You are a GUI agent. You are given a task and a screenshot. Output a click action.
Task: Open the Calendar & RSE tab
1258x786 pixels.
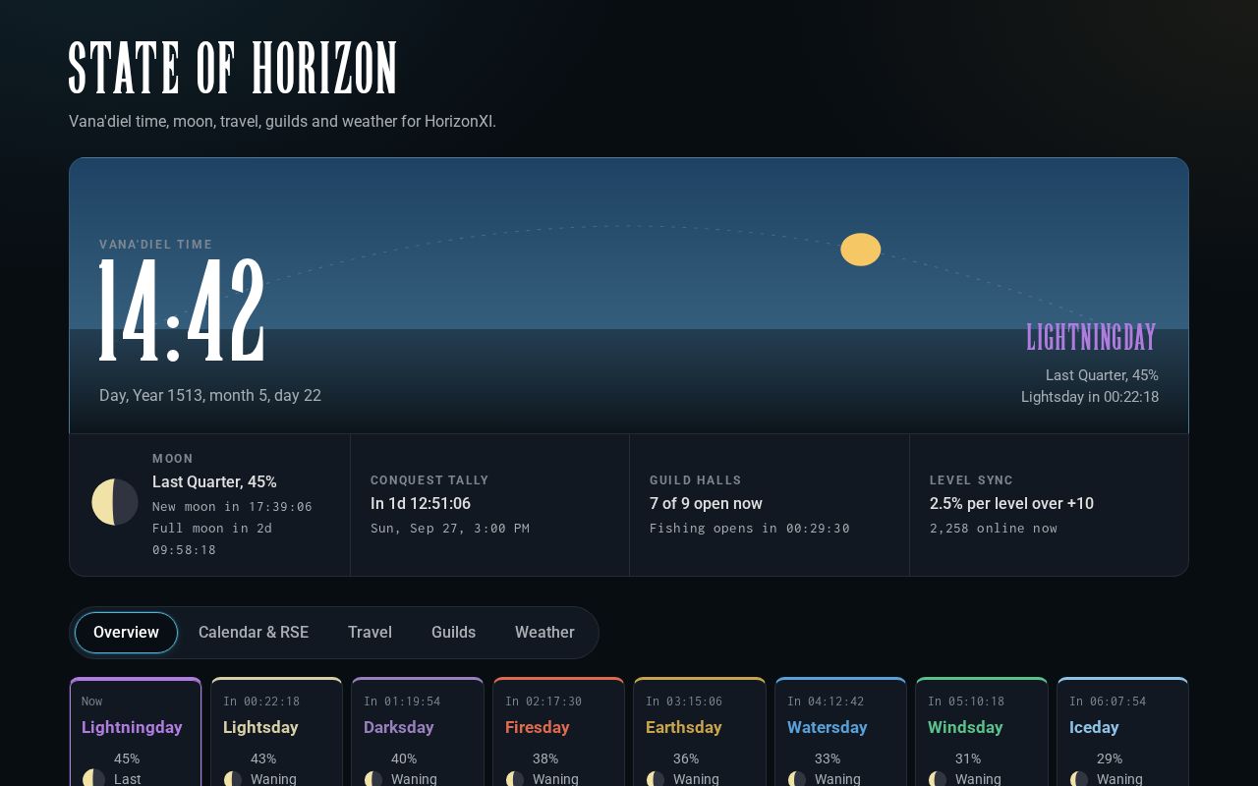point(254,633)
